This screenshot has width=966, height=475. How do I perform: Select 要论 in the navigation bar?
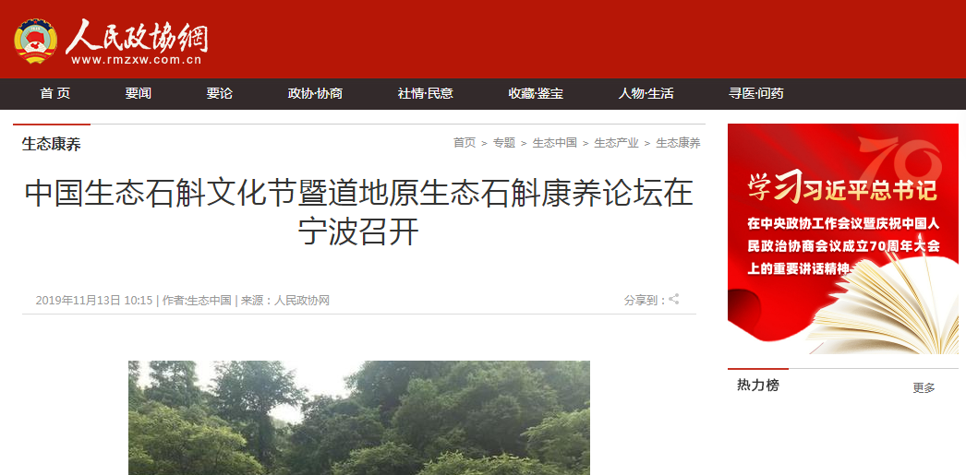click(x=219, y=93)
